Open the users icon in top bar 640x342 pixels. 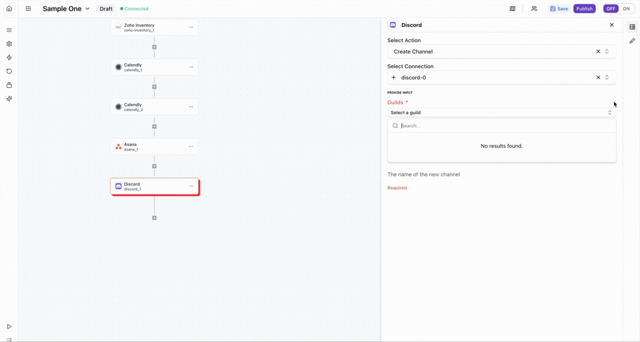tap(534, 8)
